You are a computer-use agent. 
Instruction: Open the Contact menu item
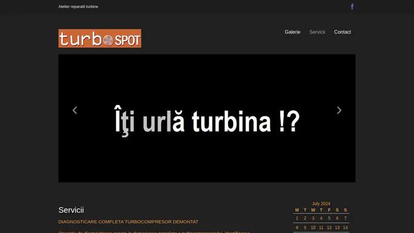pyautogui.click(x=342, y=32)
